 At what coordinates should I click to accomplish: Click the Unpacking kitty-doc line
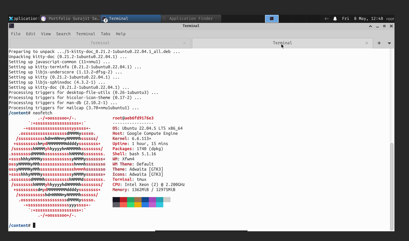68,57
